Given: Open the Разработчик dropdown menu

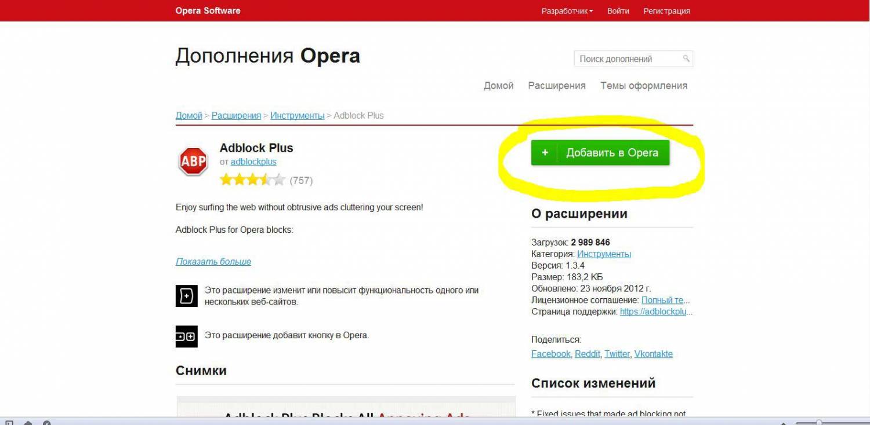Looking at the screenshot, I should [x=567, y=11].
